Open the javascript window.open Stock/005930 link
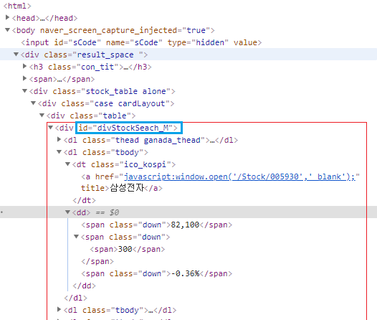The height and width of the screenshot is (320, 377). [x=239, y=177]
